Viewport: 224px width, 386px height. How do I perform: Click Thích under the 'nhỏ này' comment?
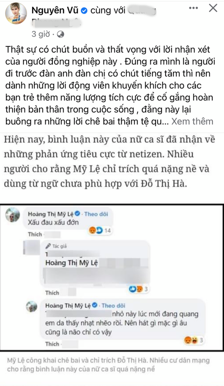[x=52, y=344]
